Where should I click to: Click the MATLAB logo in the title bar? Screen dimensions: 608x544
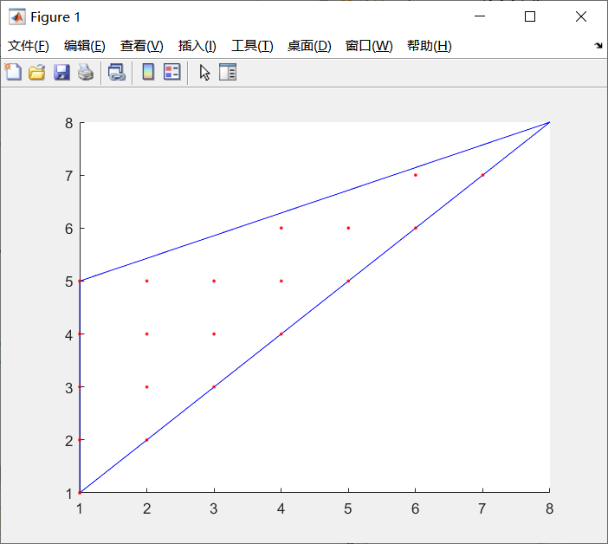tap(16, 16)
